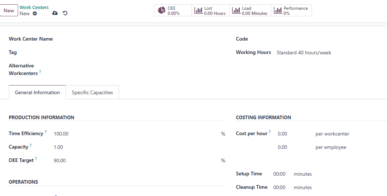Show help tooltip for Time Efficiency

46,132
